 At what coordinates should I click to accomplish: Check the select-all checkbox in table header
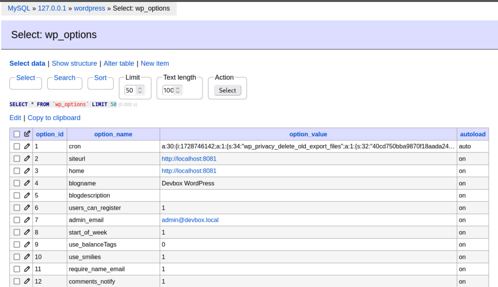17,134
